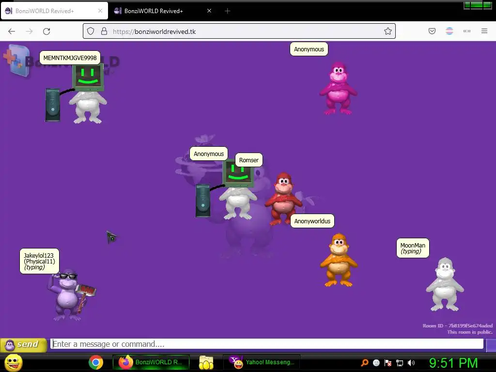Click the Romser name label
The height and width of the screenshot is (372, 496).
[248, 160]
